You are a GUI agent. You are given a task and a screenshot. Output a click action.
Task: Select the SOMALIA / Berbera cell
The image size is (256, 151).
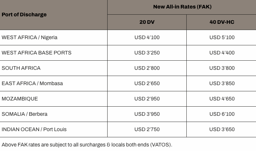pyautogui.click(x=25, y=114)
